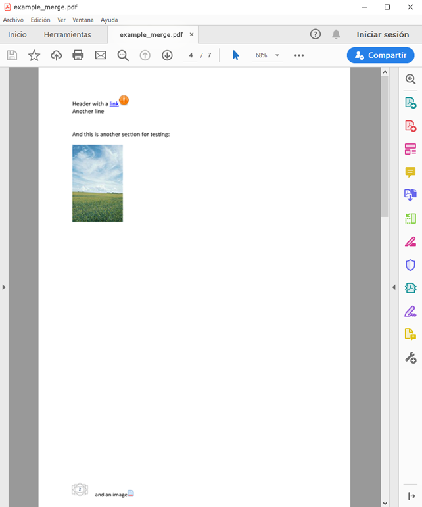Click the upload to cloud icon
Viewport: 422px width, 507px height.
57,55
